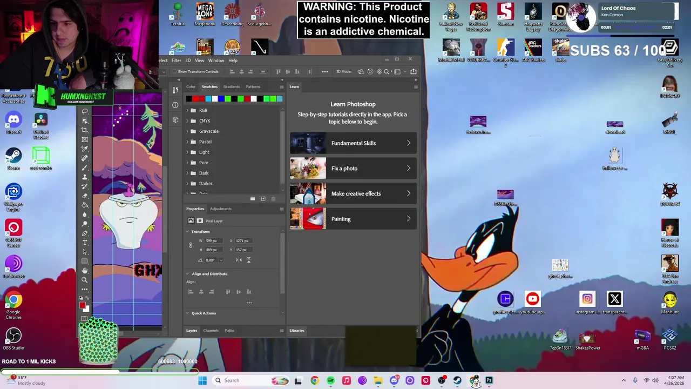Select the Lasso tool in Photoshop
Viewport: 691px width, 389px height.
85,111
